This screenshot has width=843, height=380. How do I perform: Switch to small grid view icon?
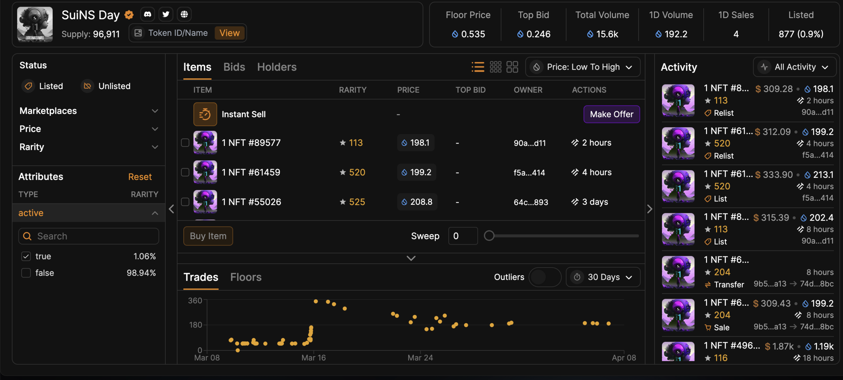495,67
